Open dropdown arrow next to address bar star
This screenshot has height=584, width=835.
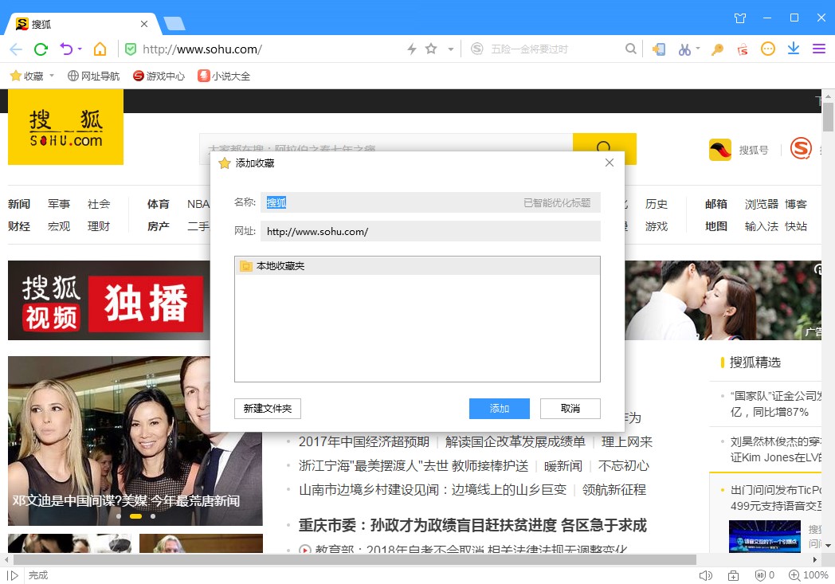tap(450, 49)
